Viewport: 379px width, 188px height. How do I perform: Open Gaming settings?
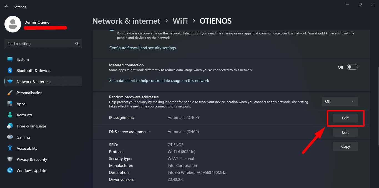24,137
